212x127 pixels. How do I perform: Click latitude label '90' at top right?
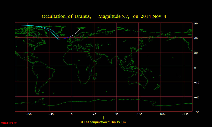(x=196, y=24)
